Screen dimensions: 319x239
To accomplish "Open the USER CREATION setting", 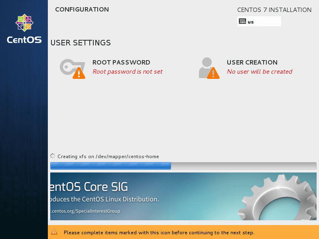I will 252,63.
